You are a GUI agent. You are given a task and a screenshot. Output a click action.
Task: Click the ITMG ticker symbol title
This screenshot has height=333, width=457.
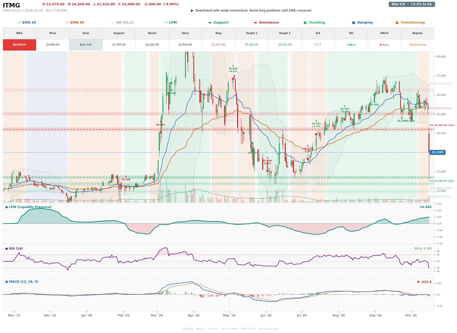tap(12, 5)
